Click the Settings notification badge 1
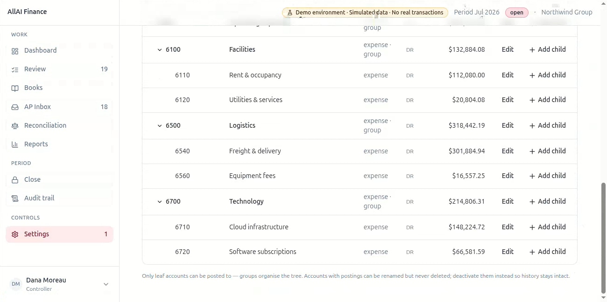 pyautogui.click(x=106, y=234)
